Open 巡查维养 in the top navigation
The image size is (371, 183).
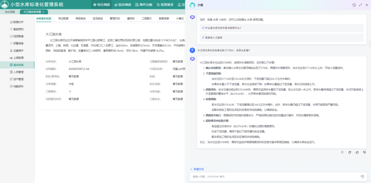(x=165, y=4)
